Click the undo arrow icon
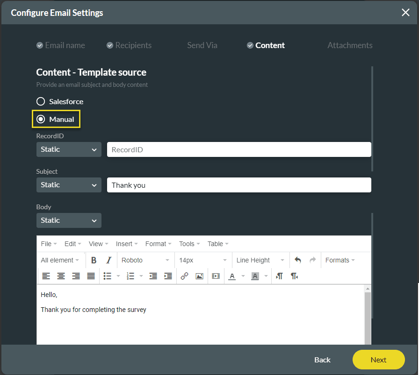Screen dimensions: 419x375 (x=298, y=260)
